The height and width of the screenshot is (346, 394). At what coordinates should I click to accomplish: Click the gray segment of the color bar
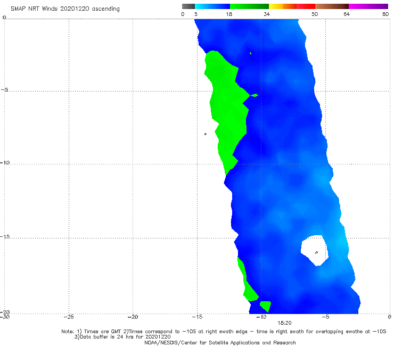pyautogui.click(x=188, y=6)
